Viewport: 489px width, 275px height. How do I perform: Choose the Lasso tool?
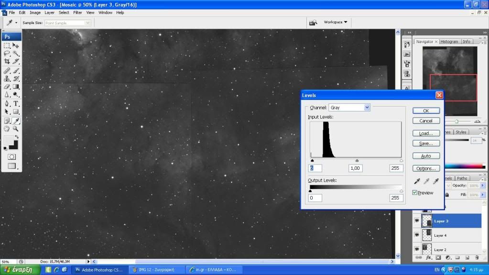[x=7, y=54]
